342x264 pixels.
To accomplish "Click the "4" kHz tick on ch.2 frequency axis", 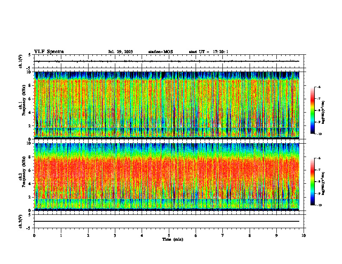I will (30, 184).
